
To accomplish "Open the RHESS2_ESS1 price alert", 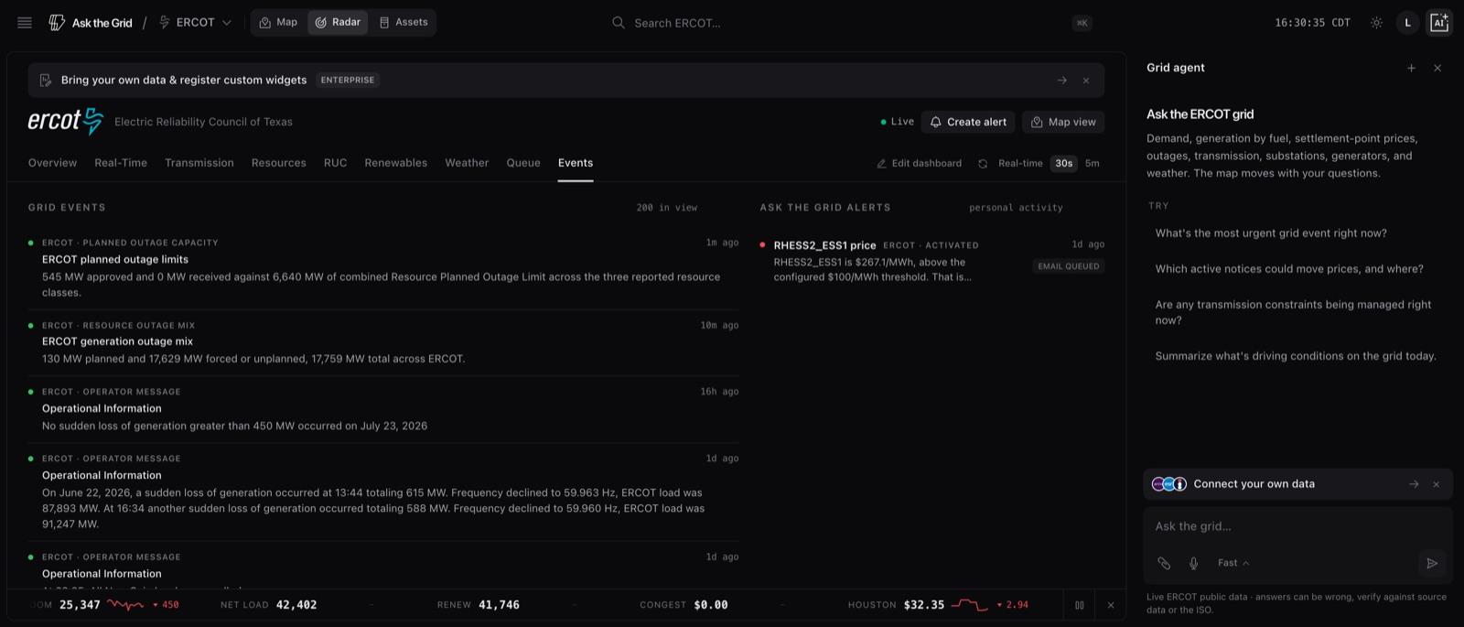I will 931,262.
